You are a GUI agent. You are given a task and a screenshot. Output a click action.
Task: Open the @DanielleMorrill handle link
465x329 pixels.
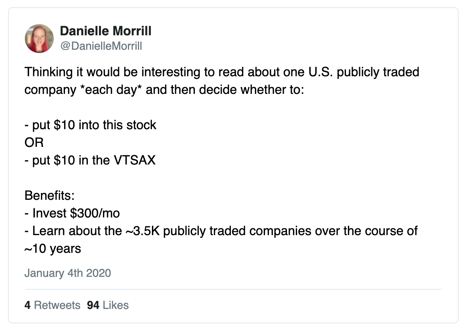(101, 46)
